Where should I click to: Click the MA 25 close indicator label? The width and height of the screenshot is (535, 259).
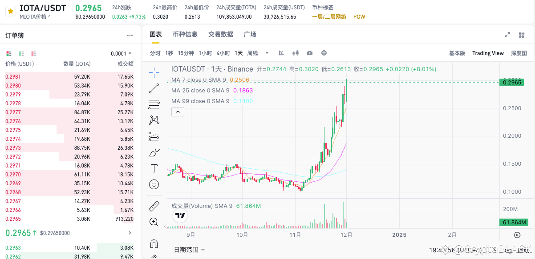tap(200, 91)
